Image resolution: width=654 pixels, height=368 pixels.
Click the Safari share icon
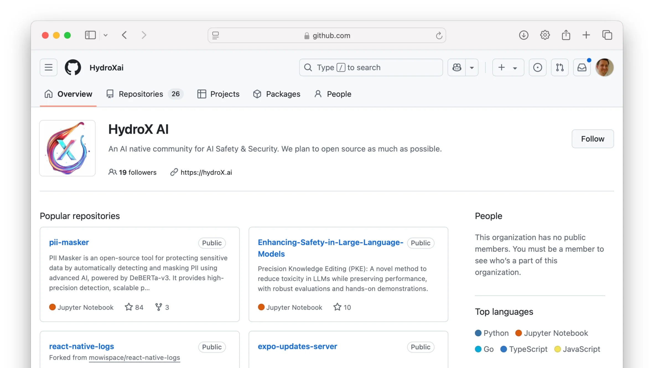pos(566,35)
